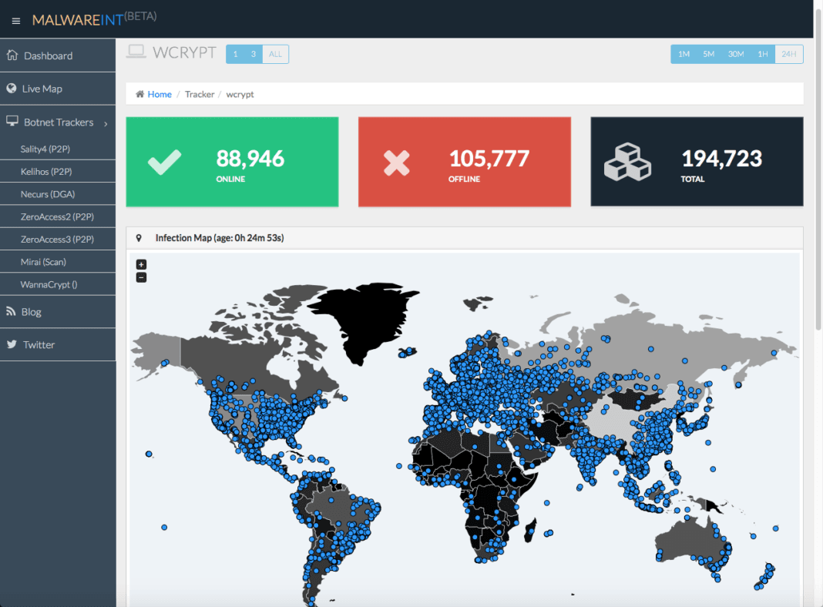Click the Infection Map pin icon

[x=139, y=238]
